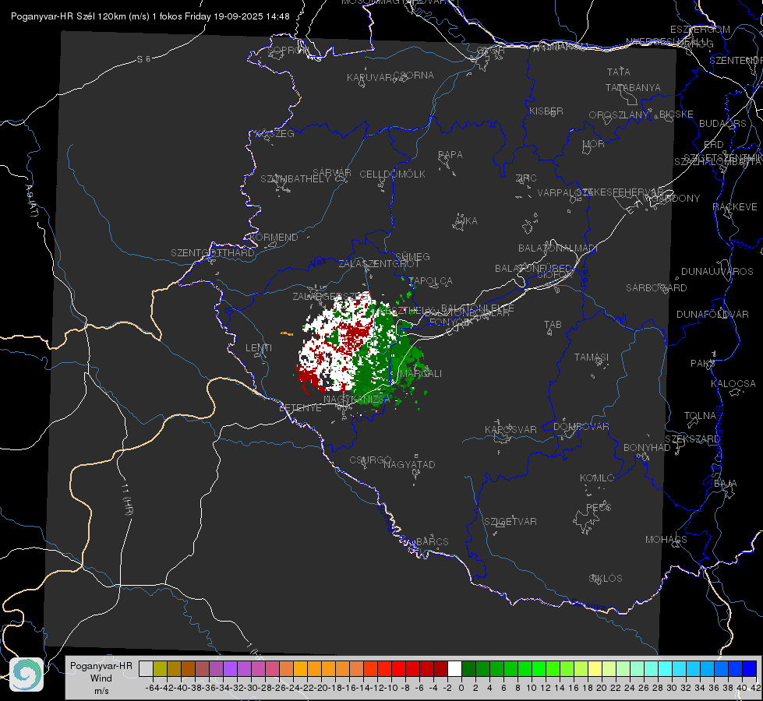This screenshot has height=701, width=763.
Task: Click the gray swatch left of -64
Action: pyautogui.click(x=146, y=668)
